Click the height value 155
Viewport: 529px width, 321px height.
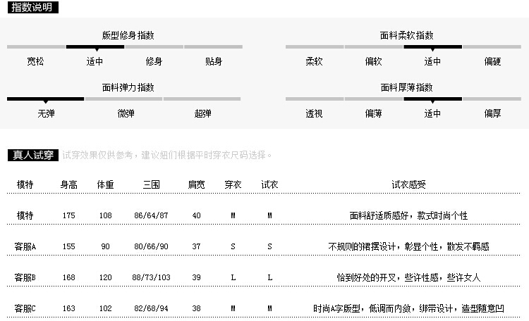(69, 246)
